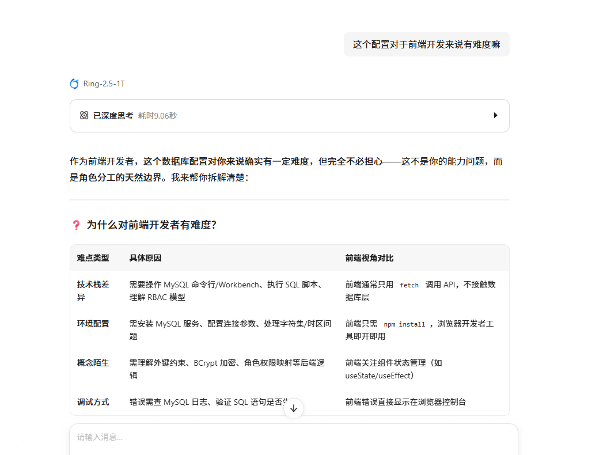Image resolution: width=592 pixels, height=455 pixels.
Task: Click the 难点类型 table header
Action: point(92,258)
